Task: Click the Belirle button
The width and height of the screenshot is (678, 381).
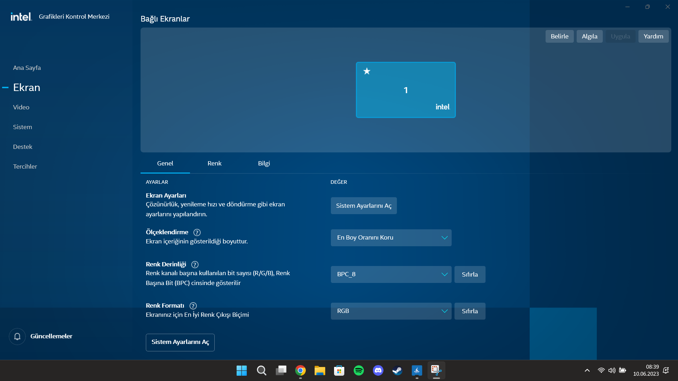Action: coord(559,36)
